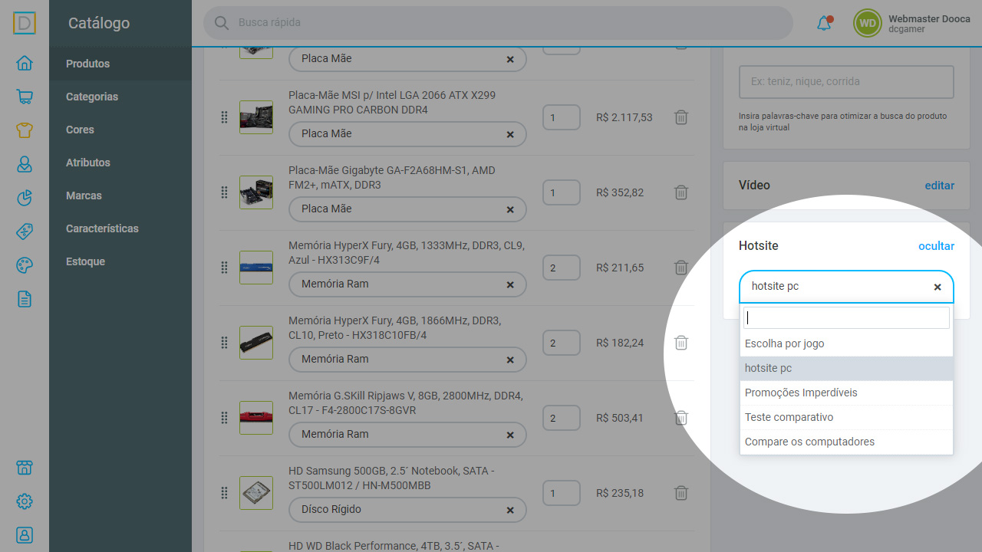Screen dimensions: 982x552
Task: Open the pie chart reports icon
Action: (25, 198)
